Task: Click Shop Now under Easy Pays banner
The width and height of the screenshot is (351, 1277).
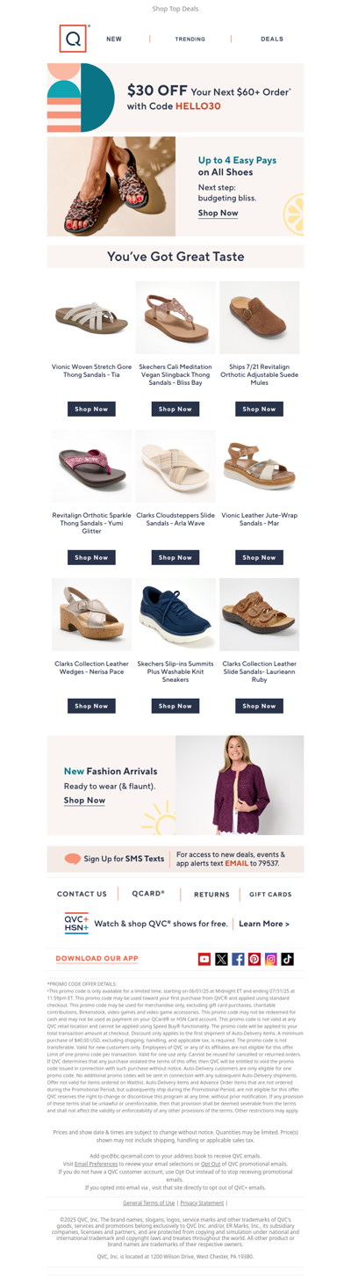Action: click(x=218, y=213)
